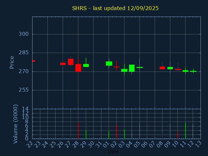Screen dimensions: 208x156
Task: Click the 'Day' axis title
Action: pyautogui.click(x=113, y=151)
